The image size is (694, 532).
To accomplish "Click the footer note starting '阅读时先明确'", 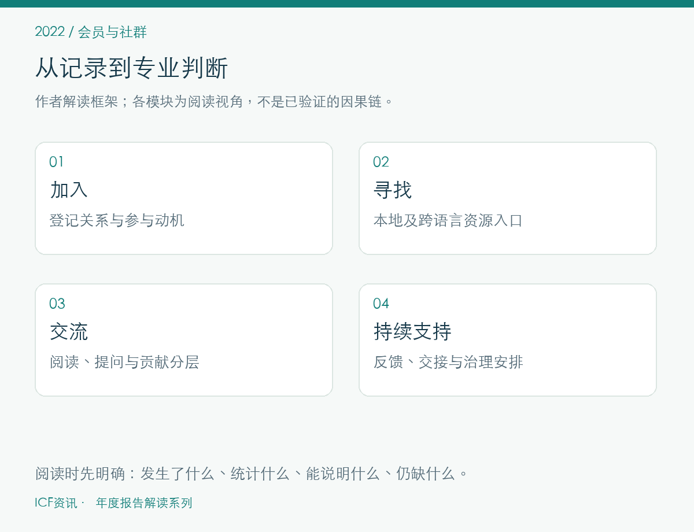I will click(252, 474).
